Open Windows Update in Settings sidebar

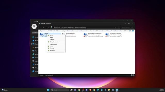point(35,71)
